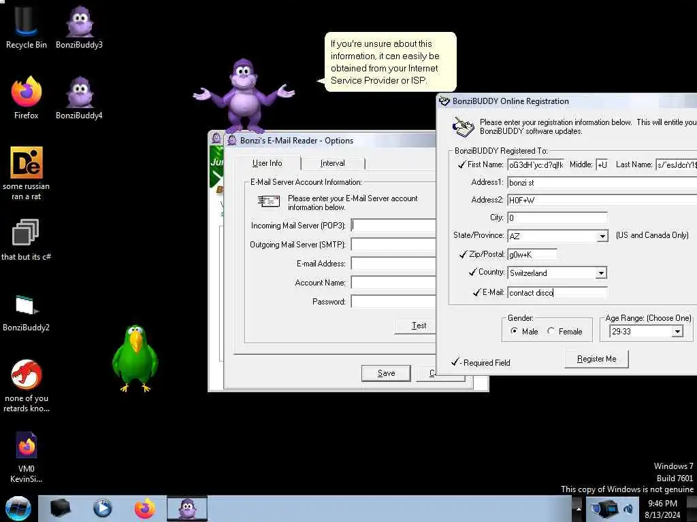Click the BonziBUDDY Online Registration title icon
This screenshot has width=697, height=522.
pyautogui.click(x=444, y=101)
